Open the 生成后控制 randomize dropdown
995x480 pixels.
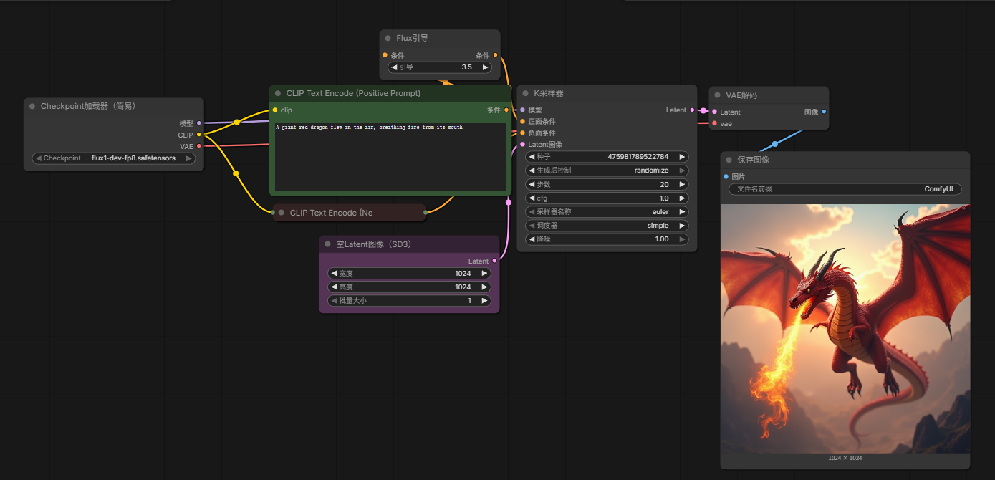(x=607, y=171)
